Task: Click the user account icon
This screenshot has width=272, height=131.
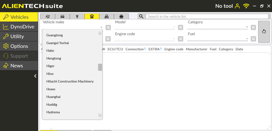Action: [237, 6]
